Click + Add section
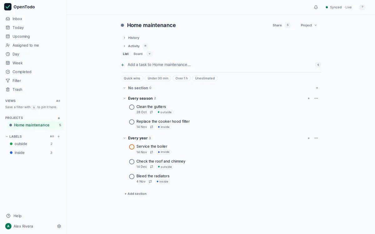Image resolution: width=375 pixels, height=234 pixels. pos(136,194)
